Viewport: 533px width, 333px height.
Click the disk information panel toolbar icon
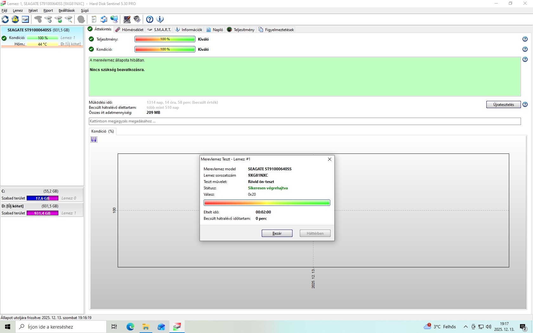pos(25,19)
